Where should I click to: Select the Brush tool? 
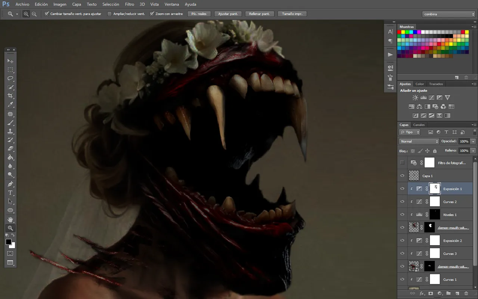click(x=10, y=123)
